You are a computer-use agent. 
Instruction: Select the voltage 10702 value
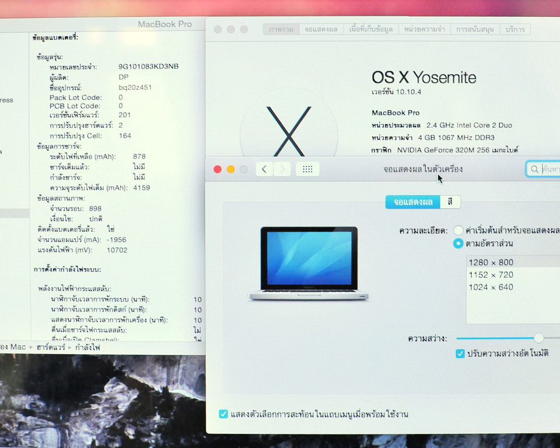click(x=117, y=250)
